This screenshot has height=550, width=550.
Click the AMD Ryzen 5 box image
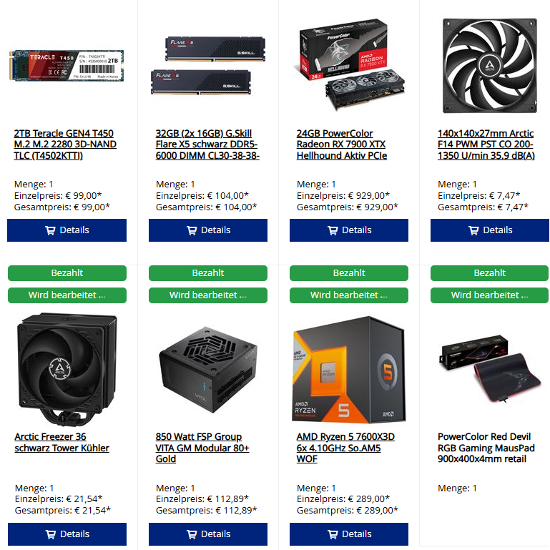[349, 370]
